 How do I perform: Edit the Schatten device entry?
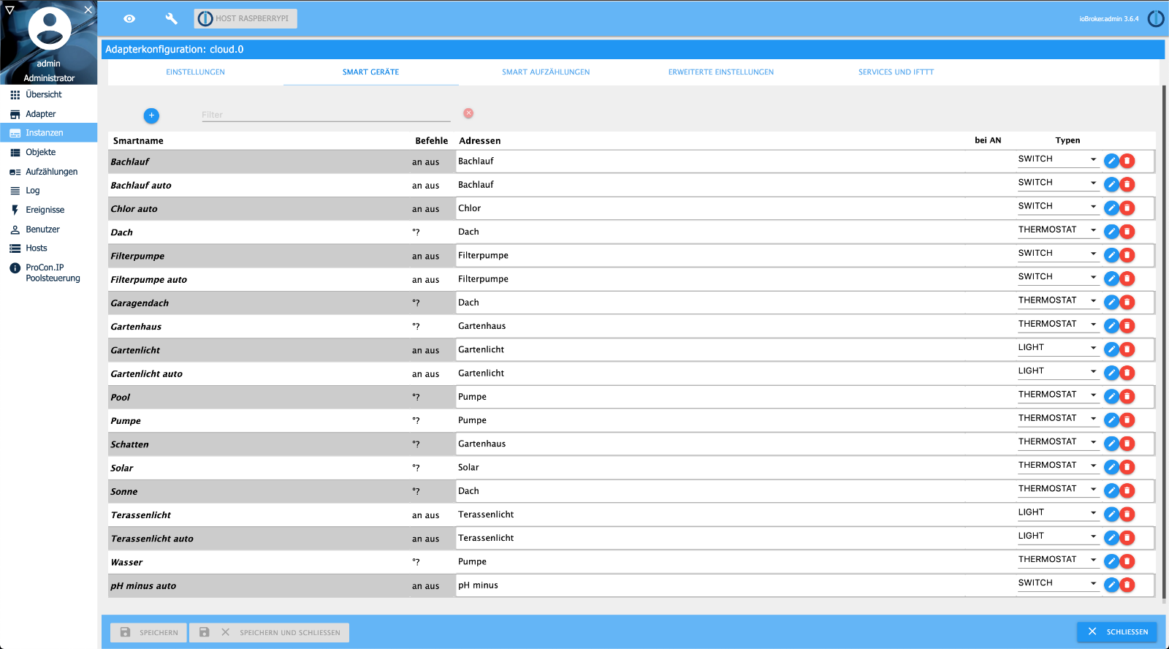click(1111, 444)
